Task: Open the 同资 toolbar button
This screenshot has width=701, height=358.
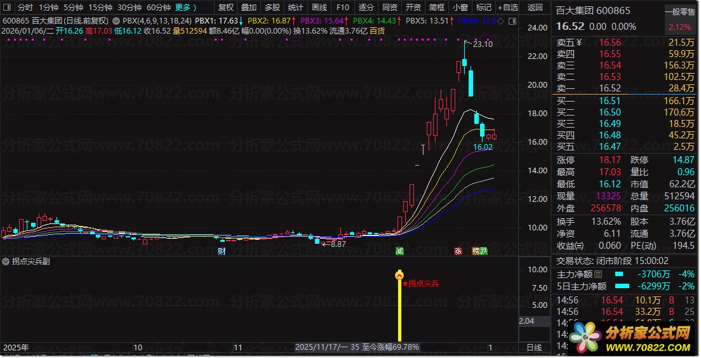Action: click(x=389, y=7)
